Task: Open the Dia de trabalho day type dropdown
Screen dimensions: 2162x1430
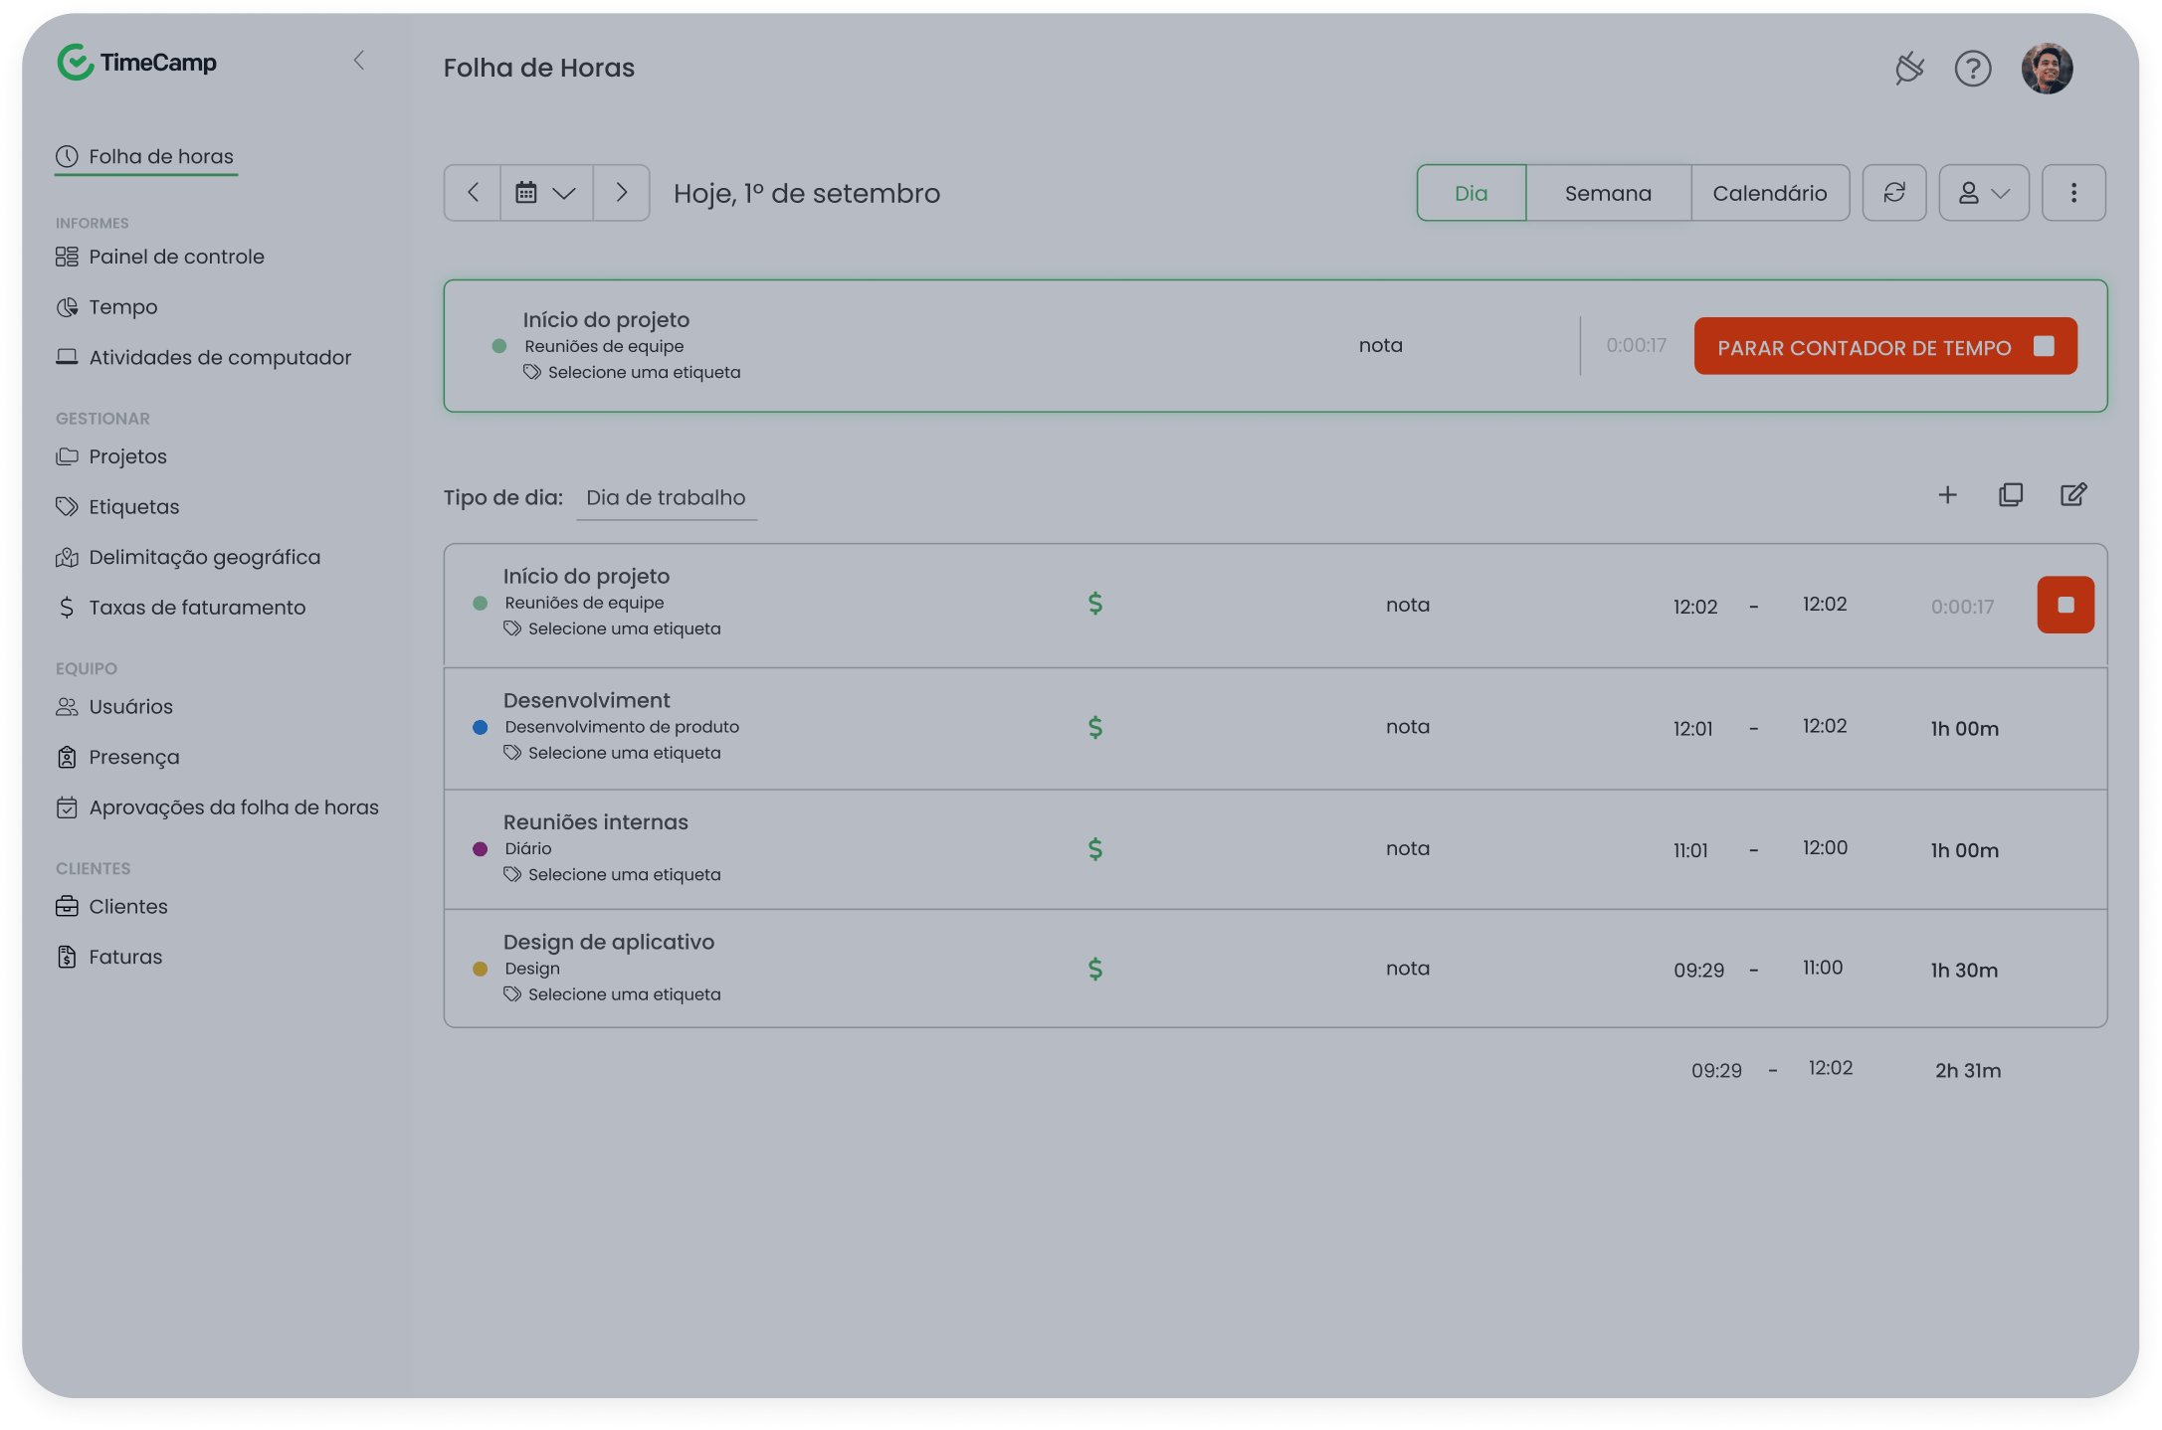Action: click(x=666, y=498)
